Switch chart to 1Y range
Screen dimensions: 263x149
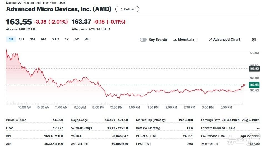pyautogui.click(x=67, y=39)
